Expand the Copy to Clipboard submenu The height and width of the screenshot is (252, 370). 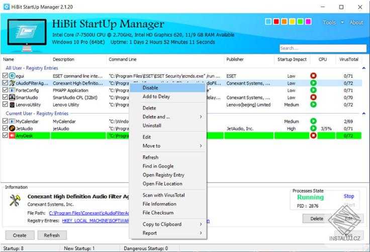pos(168,224)
